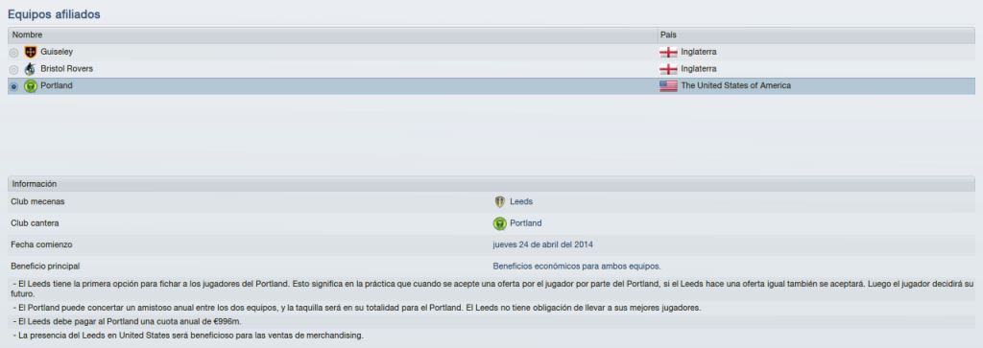The width and height of the screenshot is (983, 348).
Task: Open the Leeds club link
Action: click(x=521, y=201)
